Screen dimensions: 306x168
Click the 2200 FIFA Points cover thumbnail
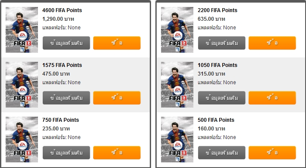[177, 30]
